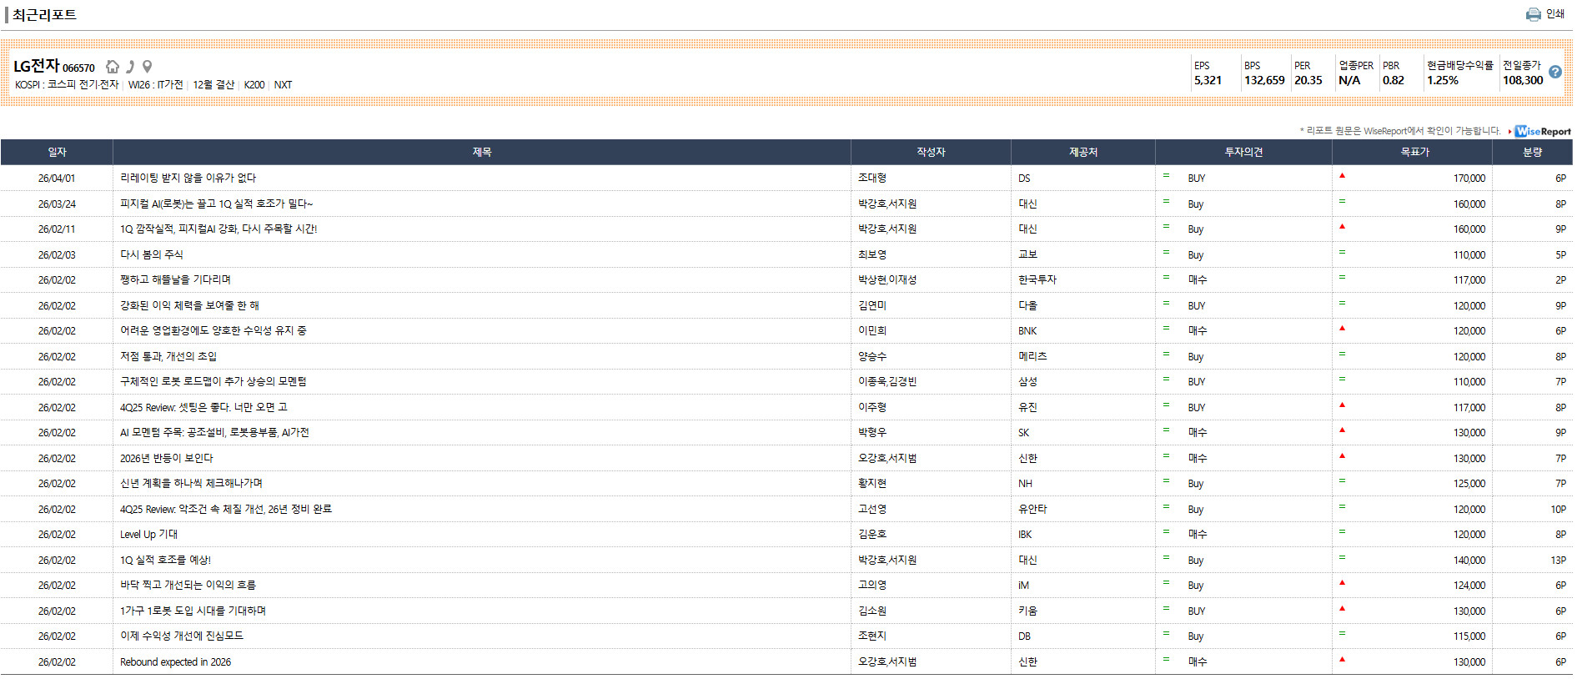The height and width of the screenshot is (679, 1577).
Task: Click author name 조대형
Action: [x=872, y=178]
